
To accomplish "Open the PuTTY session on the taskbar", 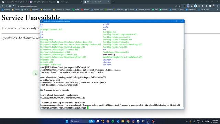I will pos(148,121).
